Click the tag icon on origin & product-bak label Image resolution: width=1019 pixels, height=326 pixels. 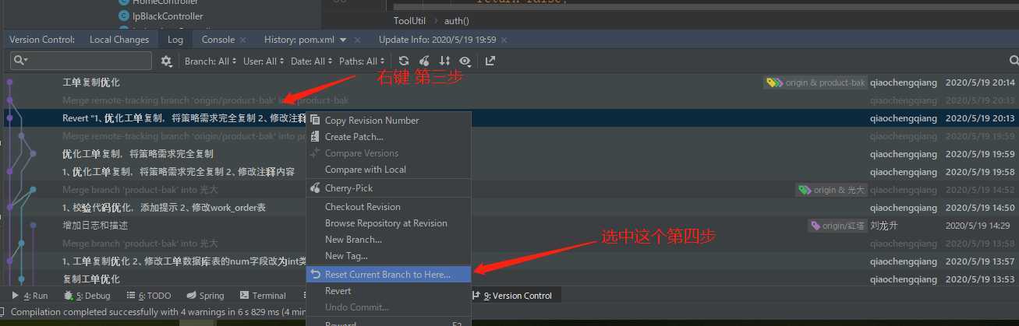click(x=774, y=82)
